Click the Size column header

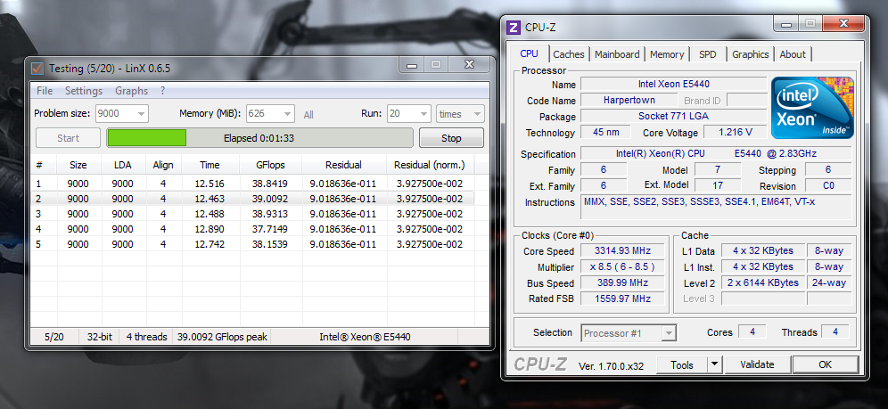tap(78, 165)
